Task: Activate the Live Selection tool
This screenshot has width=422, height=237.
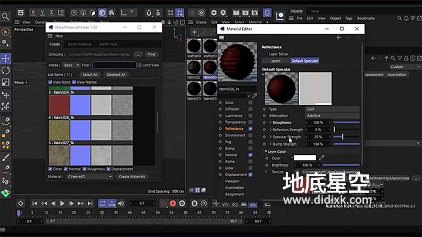Action: pyautogui.click(x=5, y=32)
